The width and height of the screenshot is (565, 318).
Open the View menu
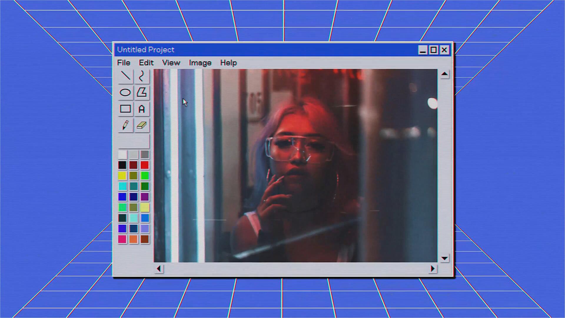pos(171,63)
